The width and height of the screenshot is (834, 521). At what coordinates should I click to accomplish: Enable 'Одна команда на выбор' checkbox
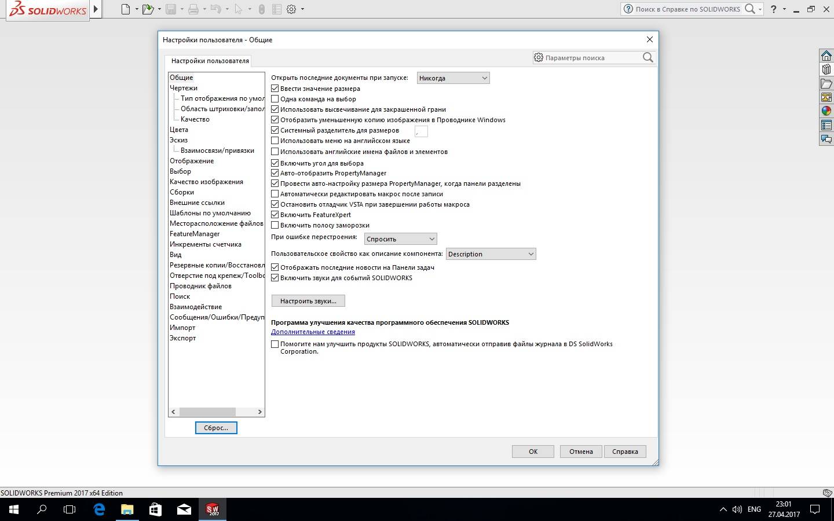coord(275,99)
